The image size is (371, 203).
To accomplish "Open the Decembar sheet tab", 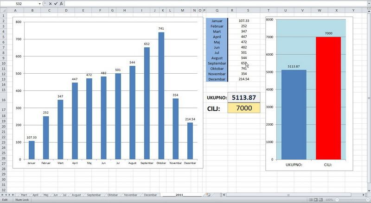I will (150, 195).
